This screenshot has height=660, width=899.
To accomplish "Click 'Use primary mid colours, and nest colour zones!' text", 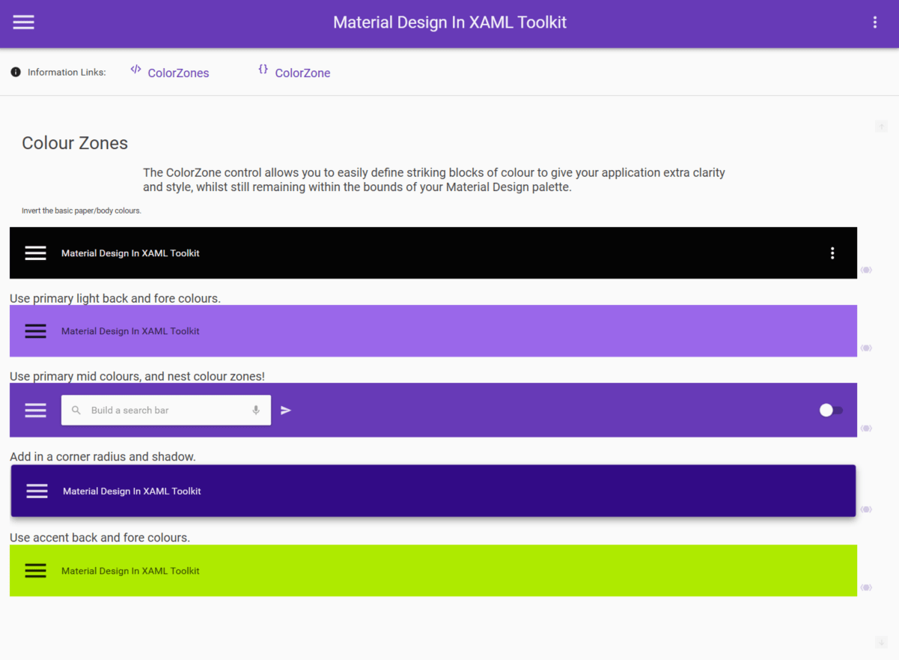I will (x=137, y=376).
